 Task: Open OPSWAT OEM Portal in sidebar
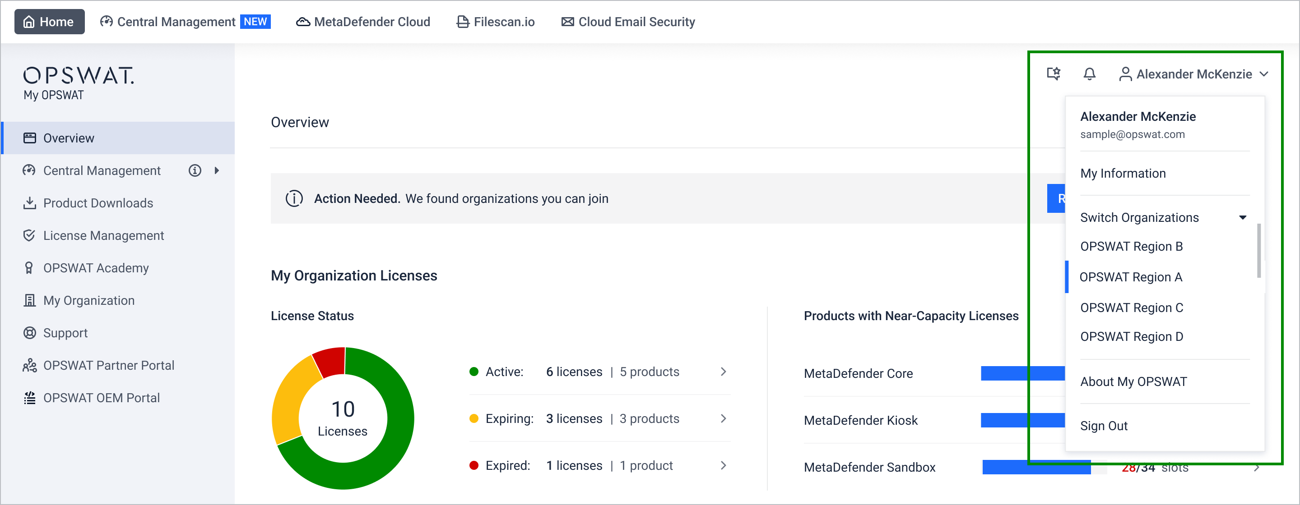(x=118, y=398)
